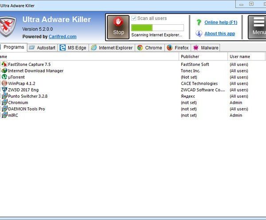Toggle the Scan all users checkbox

click(x=134, y=18)
